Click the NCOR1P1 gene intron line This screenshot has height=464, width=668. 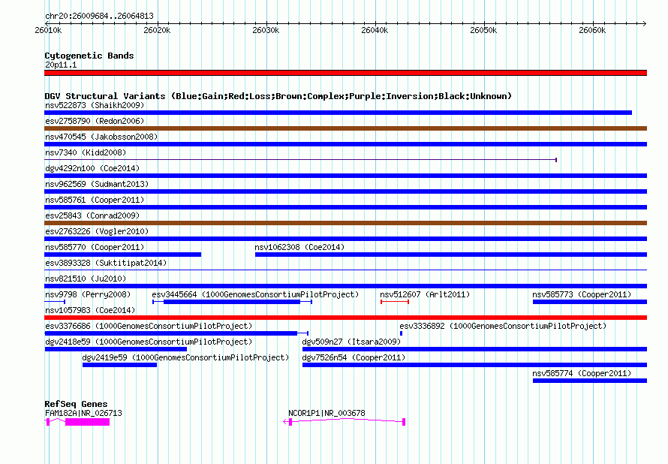tap(347, 420)
